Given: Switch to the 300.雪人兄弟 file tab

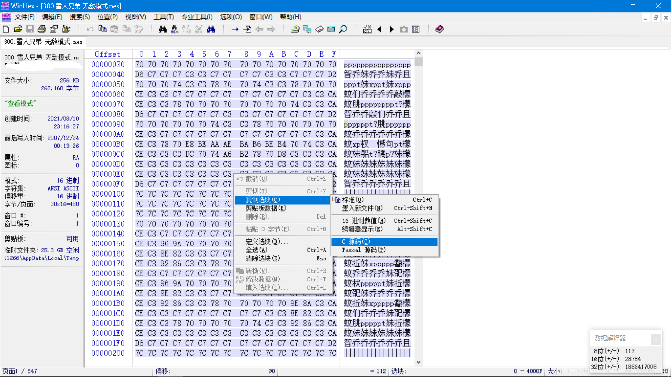Looking at the screenshot, I should click(x=43, y=42).
